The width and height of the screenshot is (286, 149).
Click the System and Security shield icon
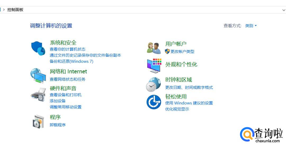click(38, 48)
